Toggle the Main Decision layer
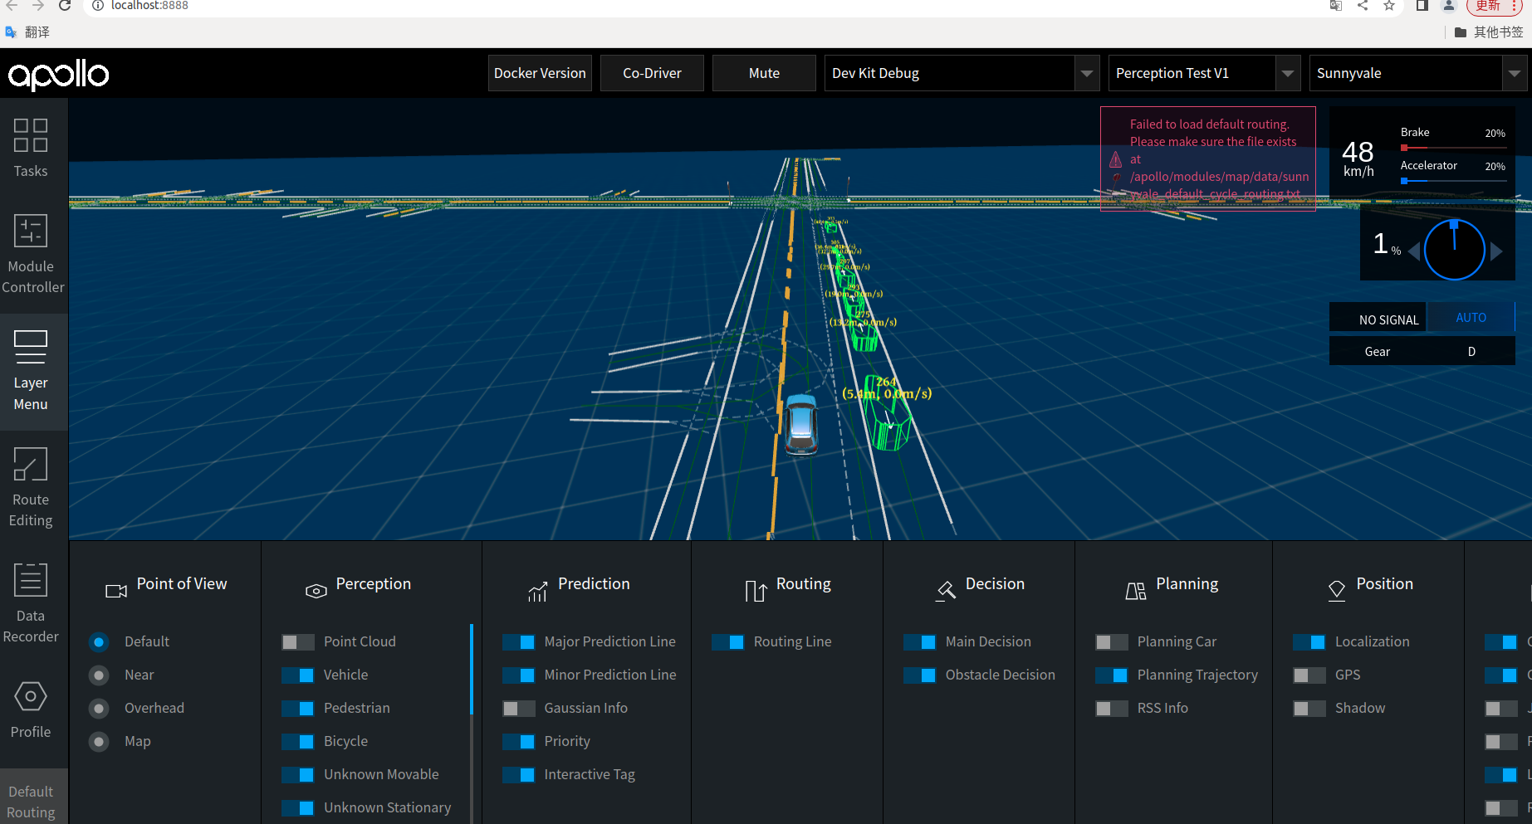The width and height of the screenshot is (1532, 824). point(920,642)
